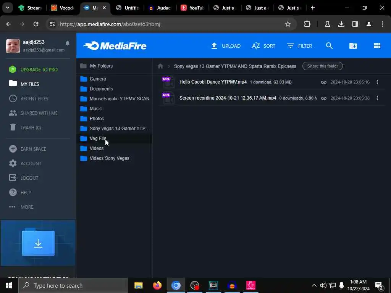Click MP4 icon of Screen recording file
The height and width of the screenshot is (293, 391).
click(168, 98)
